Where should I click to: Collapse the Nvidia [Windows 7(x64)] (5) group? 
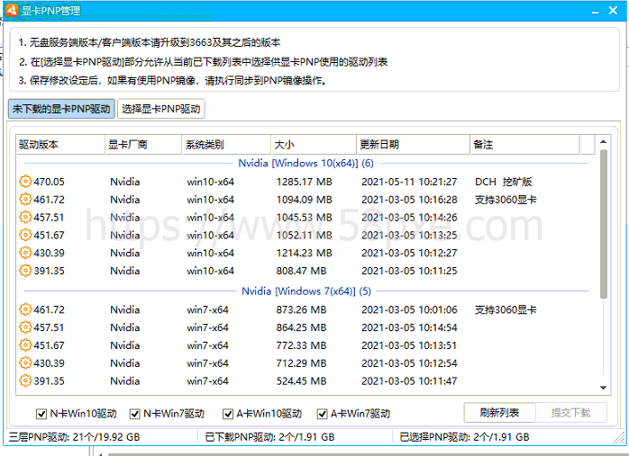[x=306, y=291]
